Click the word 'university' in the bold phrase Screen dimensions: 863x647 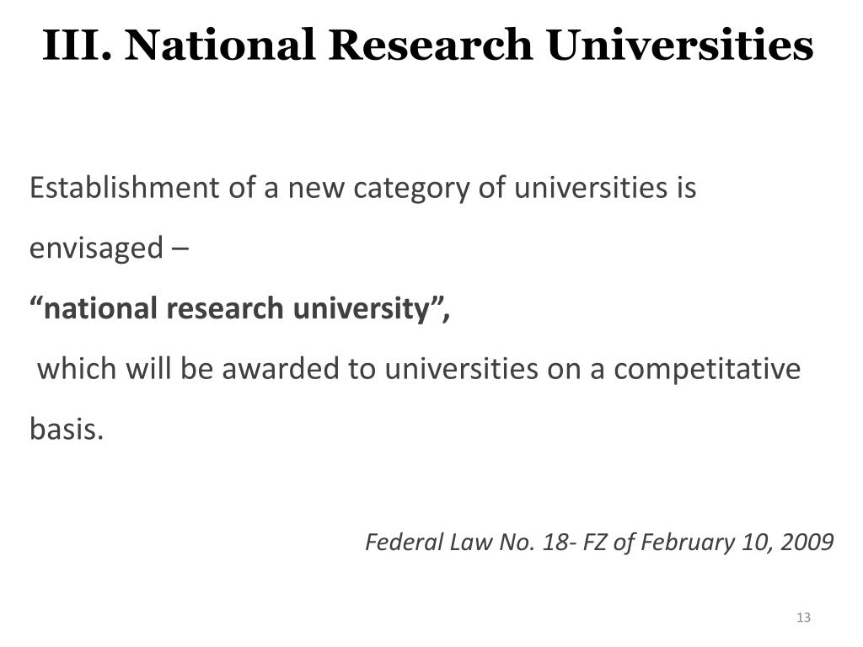[x=361, y=309]
